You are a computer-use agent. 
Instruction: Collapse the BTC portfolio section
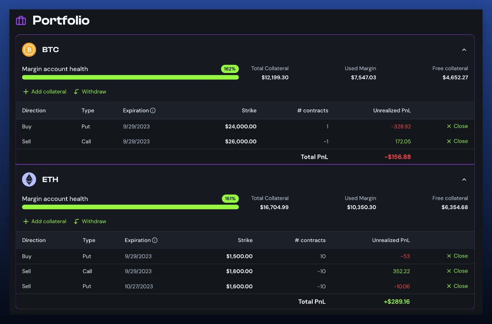pyautogui.click(x=464, y=49)
